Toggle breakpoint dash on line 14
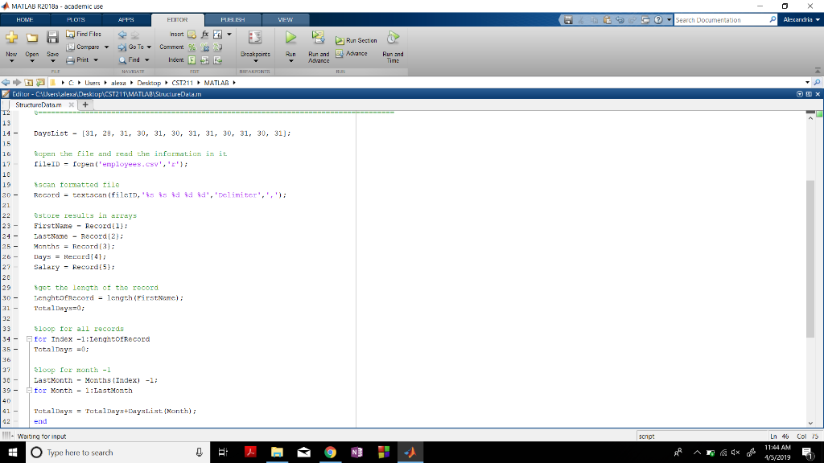This screenshot has height=463, width=824. coord(16,133)
